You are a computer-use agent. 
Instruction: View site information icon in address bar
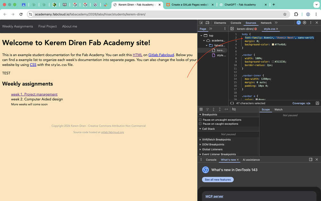coord(30,14)
